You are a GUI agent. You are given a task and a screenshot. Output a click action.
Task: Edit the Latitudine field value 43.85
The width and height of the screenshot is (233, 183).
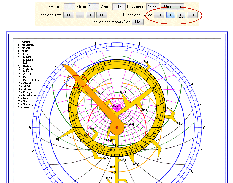click(153, 7)
